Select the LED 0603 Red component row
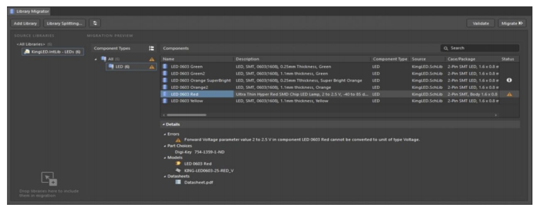This screenshot has height=224, width=547. pyautogui.click(x=340, y=94)
